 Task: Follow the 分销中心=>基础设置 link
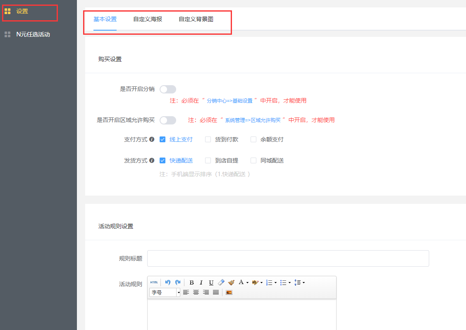pos(229,100)
